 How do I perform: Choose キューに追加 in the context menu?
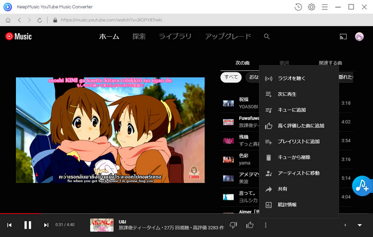tap(299, 110)
